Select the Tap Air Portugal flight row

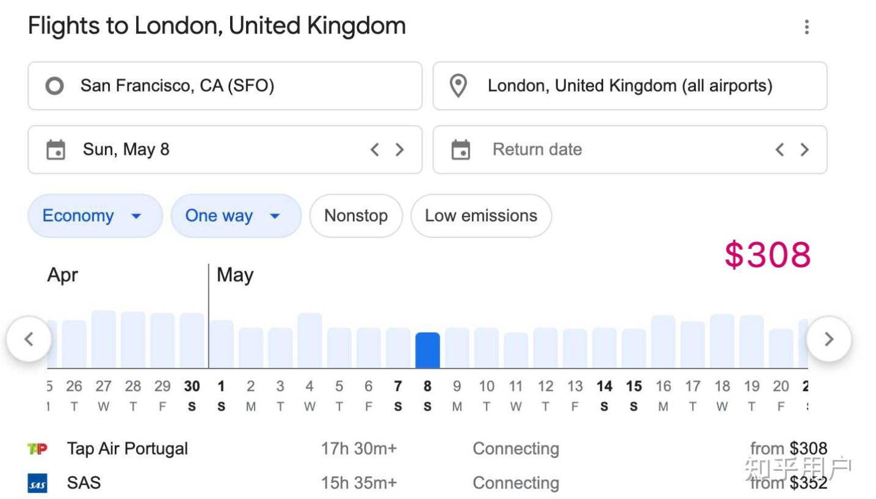pos(427,449)
